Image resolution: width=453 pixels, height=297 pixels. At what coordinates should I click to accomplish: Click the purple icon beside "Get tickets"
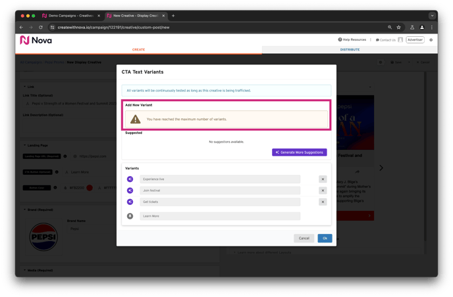tap(130, 202)
